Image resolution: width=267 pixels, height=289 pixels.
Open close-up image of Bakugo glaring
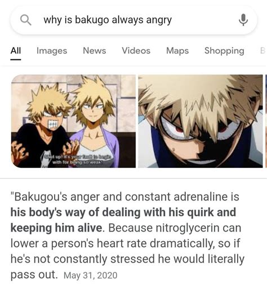click(x=201, y=121)
